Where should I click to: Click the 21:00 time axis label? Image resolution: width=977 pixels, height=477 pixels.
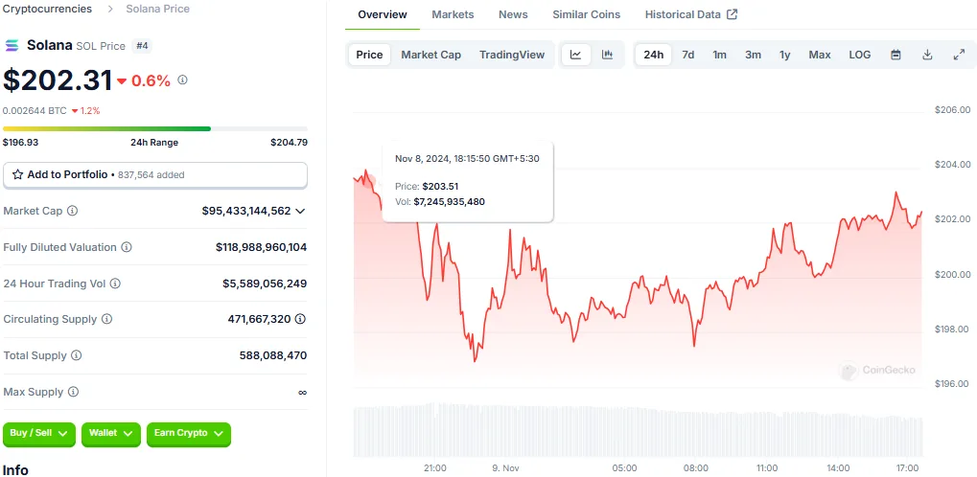pos(434,468)
